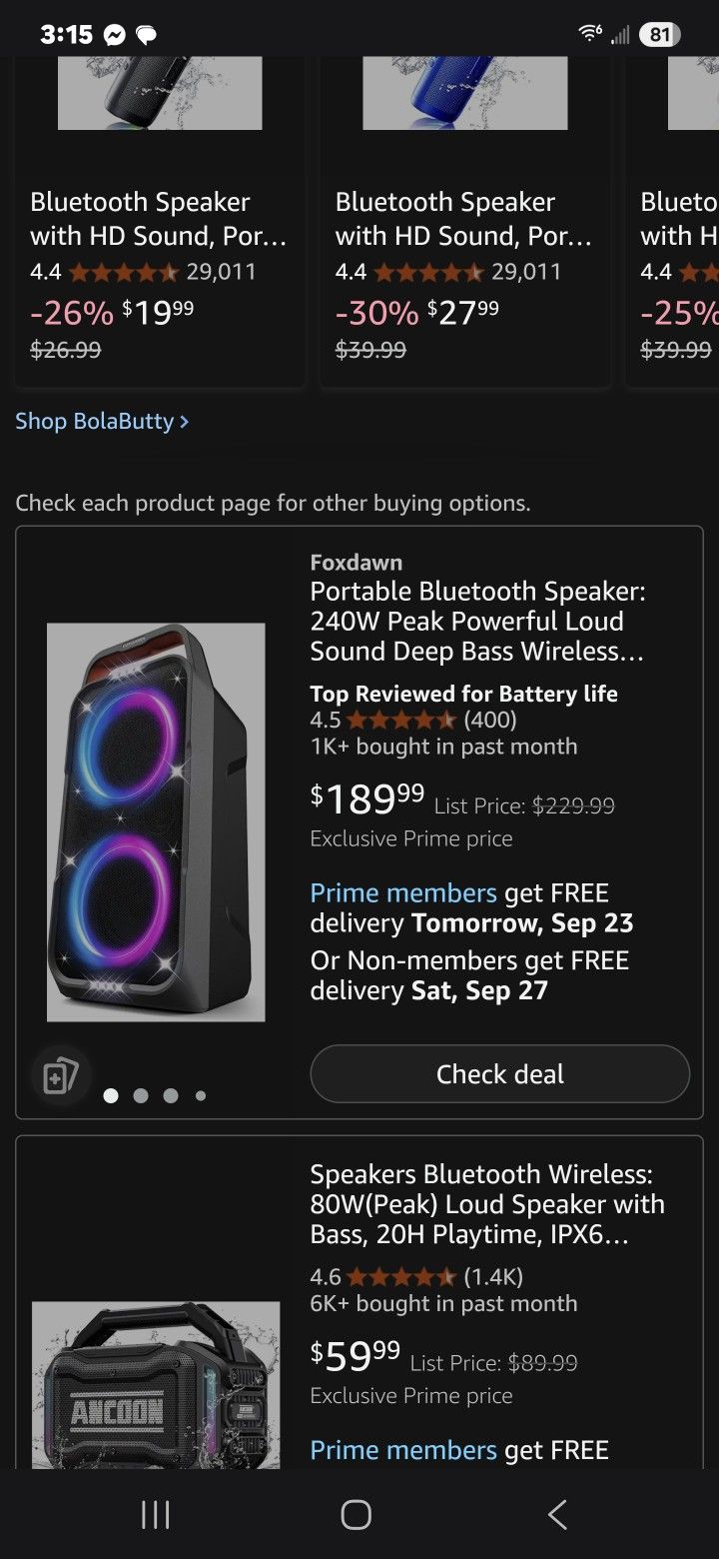
Task: Open the Shop BolaButty store link
Action: tap(102, 421)
